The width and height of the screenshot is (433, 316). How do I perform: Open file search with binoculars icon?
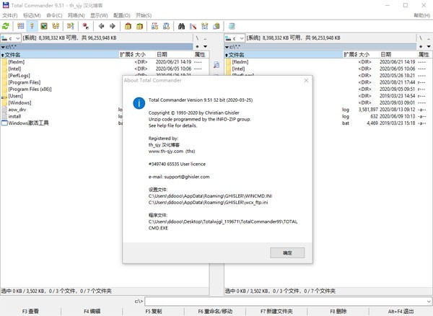pos(181,26)
